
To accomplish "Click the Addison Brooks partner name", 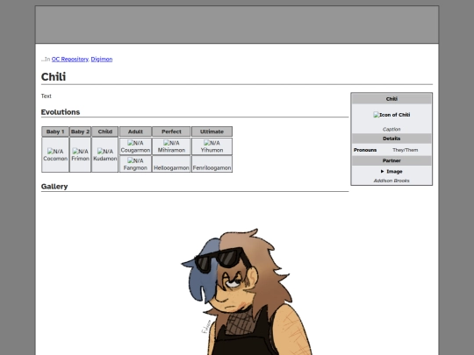I will point(391,181).
